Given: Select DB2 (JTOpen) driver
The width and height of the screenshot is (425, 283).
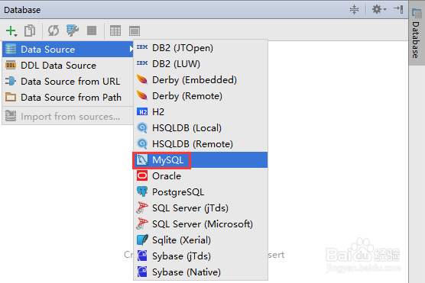Looking at the screenshot, I should [x=200, y=48].
